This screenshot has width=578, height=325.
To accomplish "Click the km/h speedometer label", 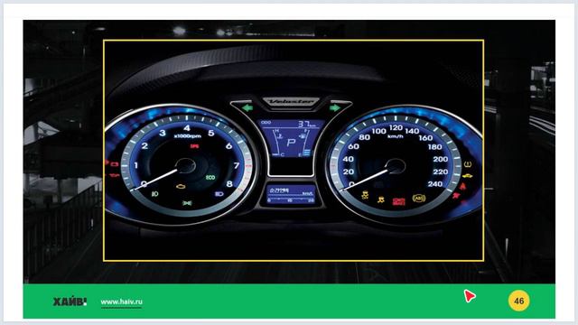I will pyautogui.click(x=396, y=136).
